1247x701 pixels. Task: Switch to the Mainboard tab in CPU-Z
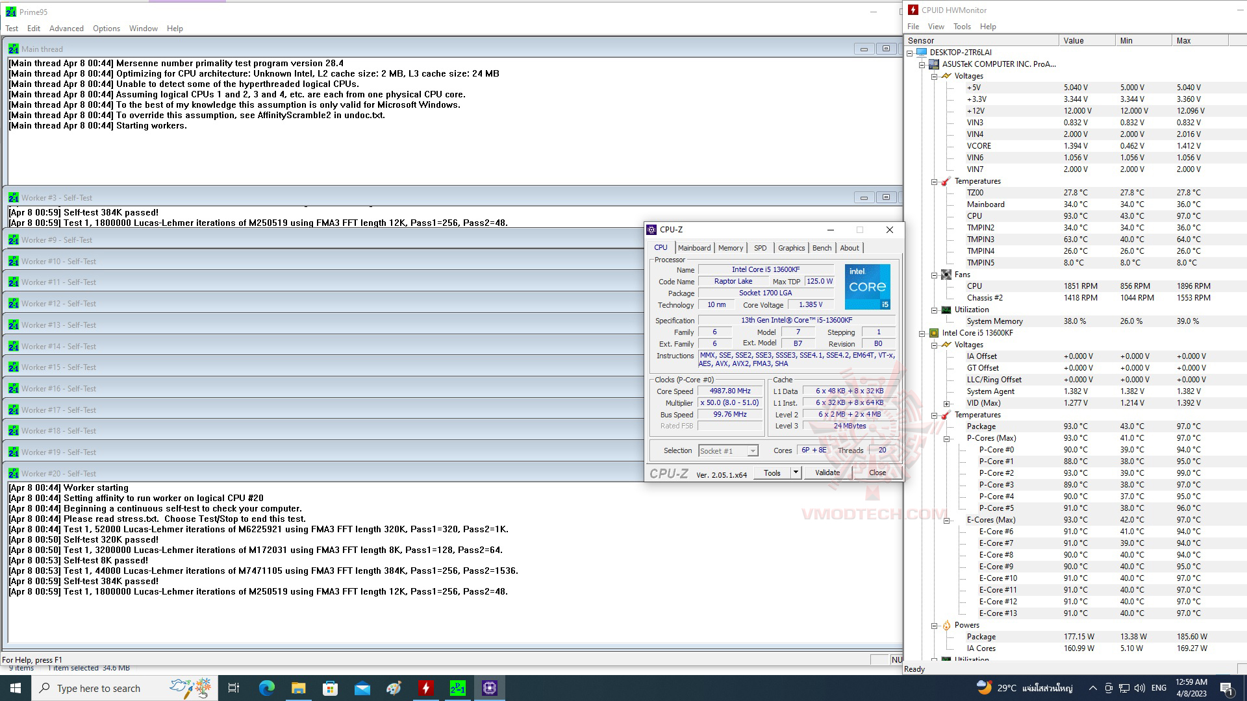[x=694, y=248]
